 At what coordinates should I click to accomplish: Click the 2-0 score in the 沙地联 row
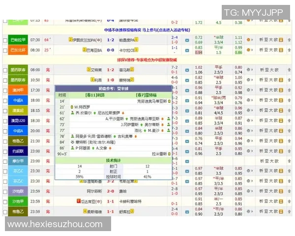click(111, 191)
